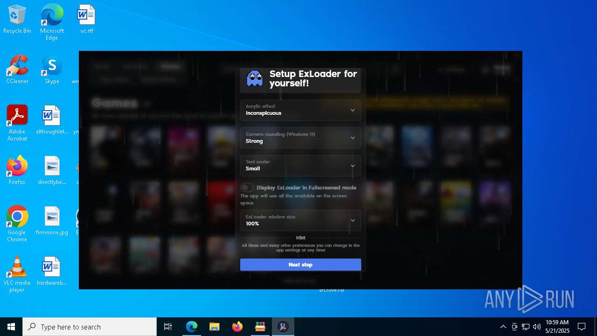
Task: Open the althoughlet document on desktop
Action: point(52,120)
